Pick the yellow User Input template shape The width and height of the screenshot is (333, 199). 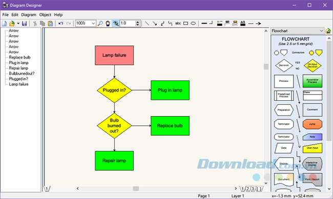pyautogui.click(x=313, y=148)
